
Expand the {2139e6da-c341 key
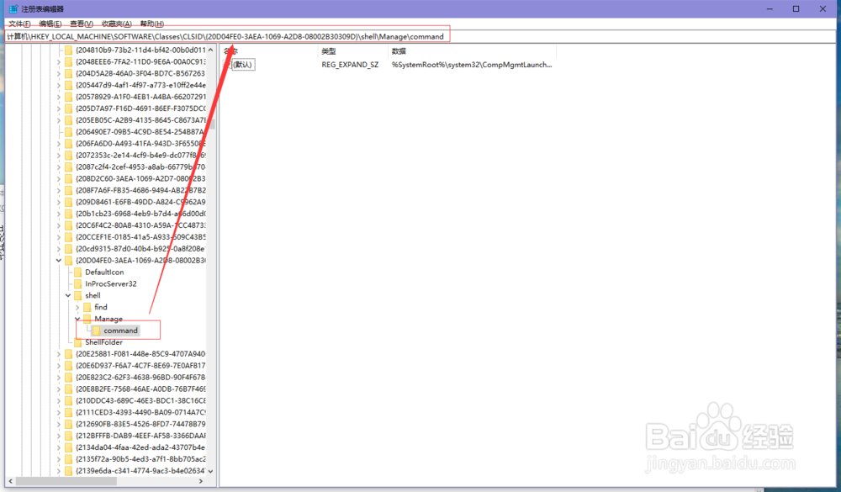59,471
